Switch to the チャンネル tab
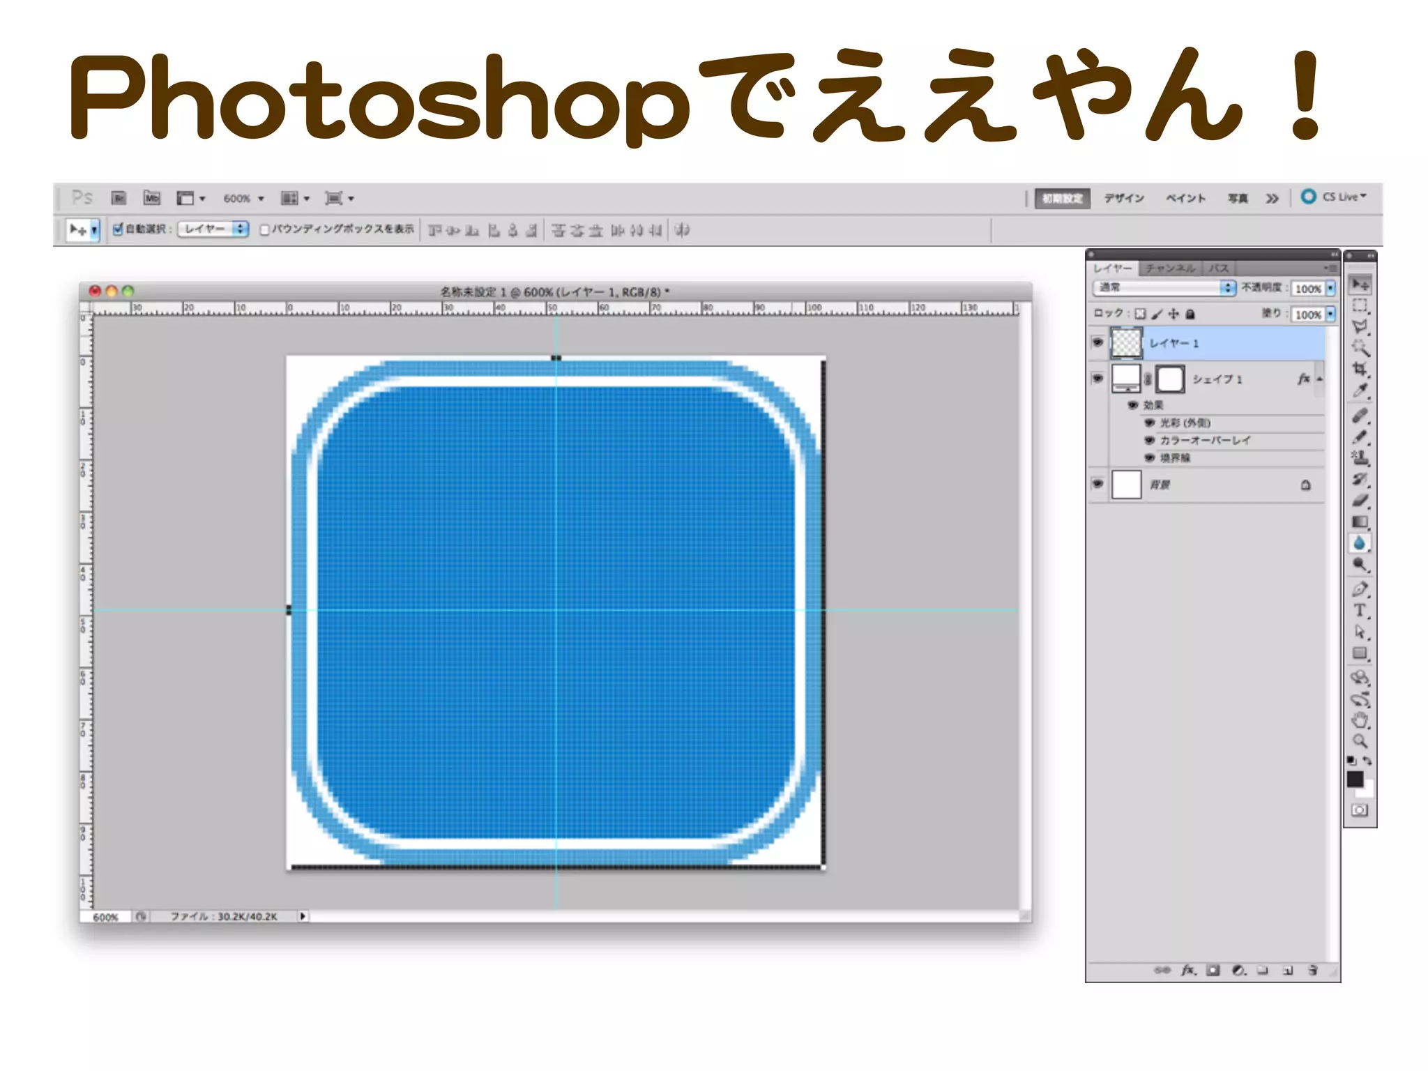The width and height of the screenshot is (1428, 1071). [x=1170, y=268]
